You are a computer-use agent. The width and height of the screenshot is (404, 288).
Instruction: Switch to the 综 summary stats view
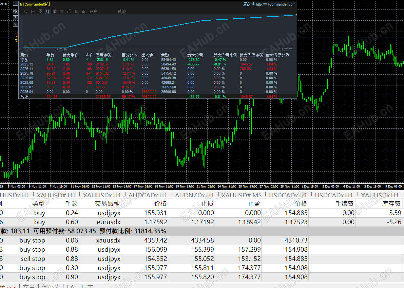point(26,11)
